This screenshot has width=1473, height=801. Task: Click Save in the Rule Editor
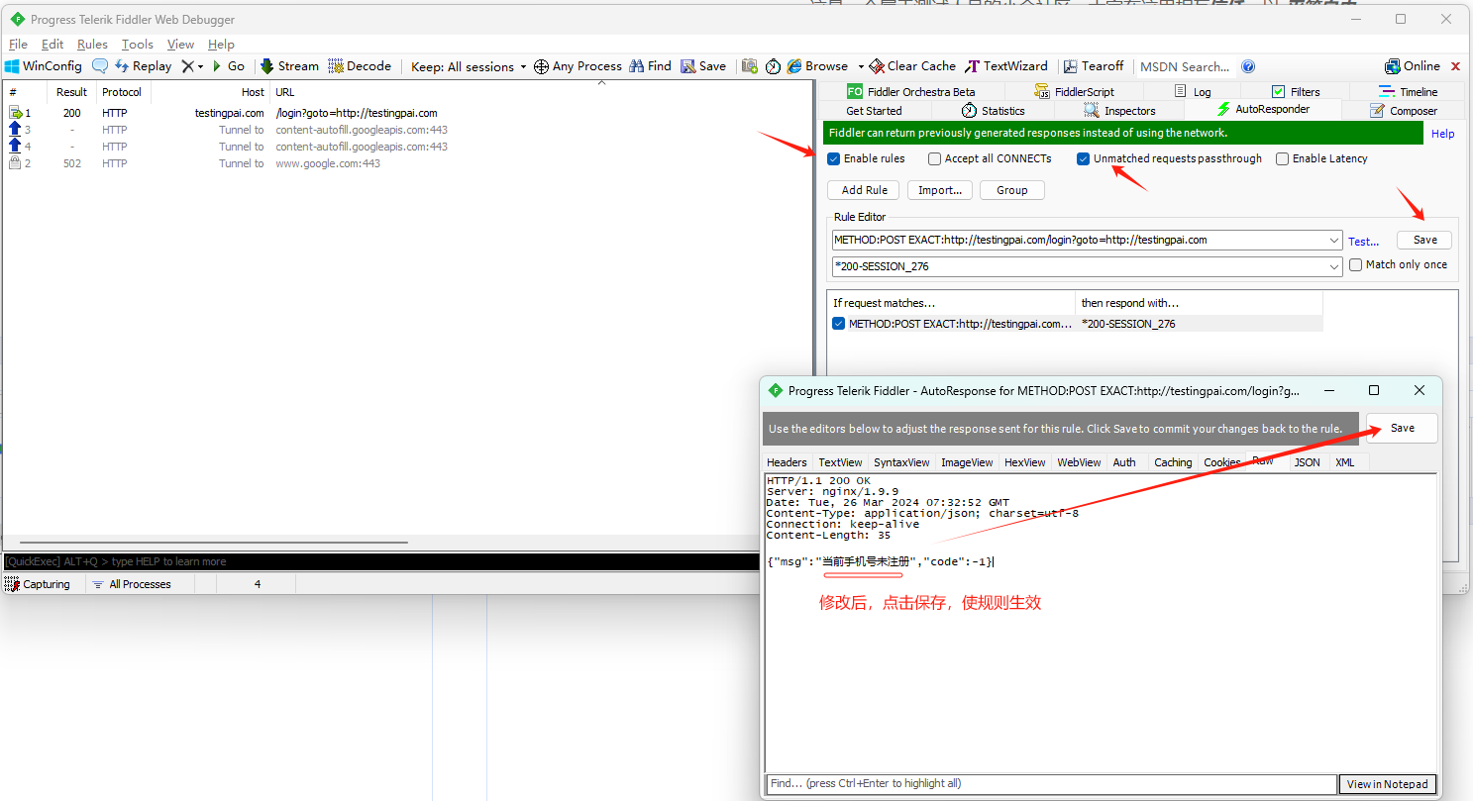[1424, 240]
